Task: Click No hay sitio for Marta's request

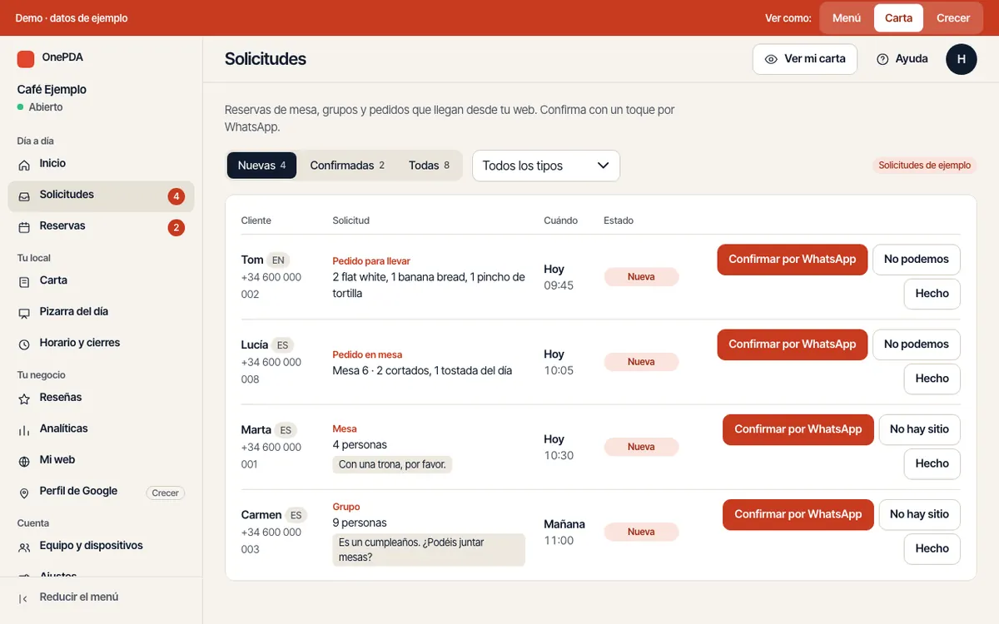Action: coord(919,429)
